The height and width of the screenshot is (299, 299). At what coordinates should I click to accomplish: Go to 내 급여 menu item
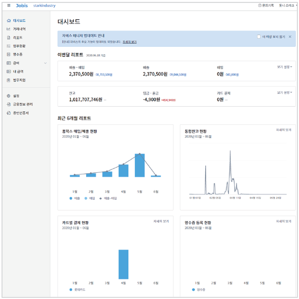[x=18, y=71]
